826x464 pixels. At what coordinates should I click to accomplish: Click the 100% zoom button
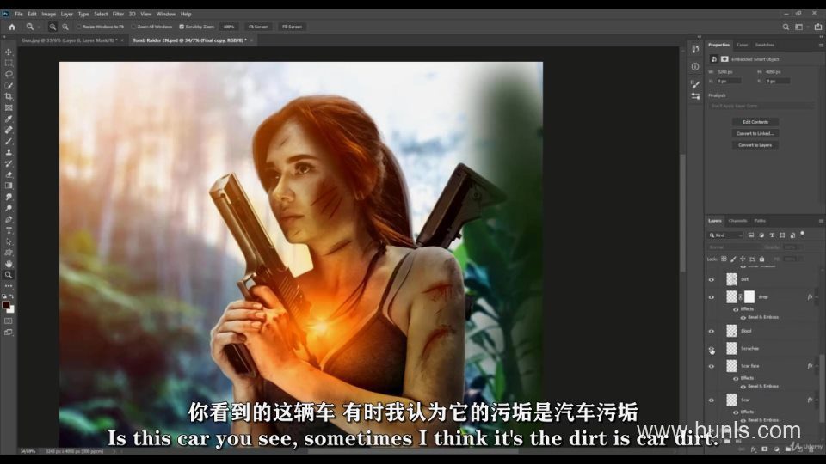click(x=229, y=27)
